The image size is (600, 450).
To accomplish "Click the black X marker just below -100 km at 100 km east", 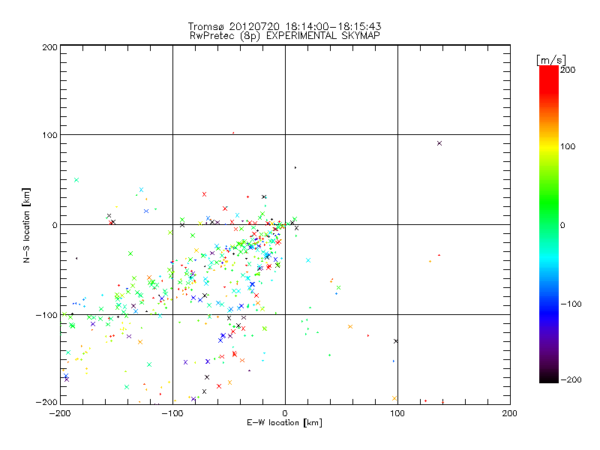I will [396, 341].
